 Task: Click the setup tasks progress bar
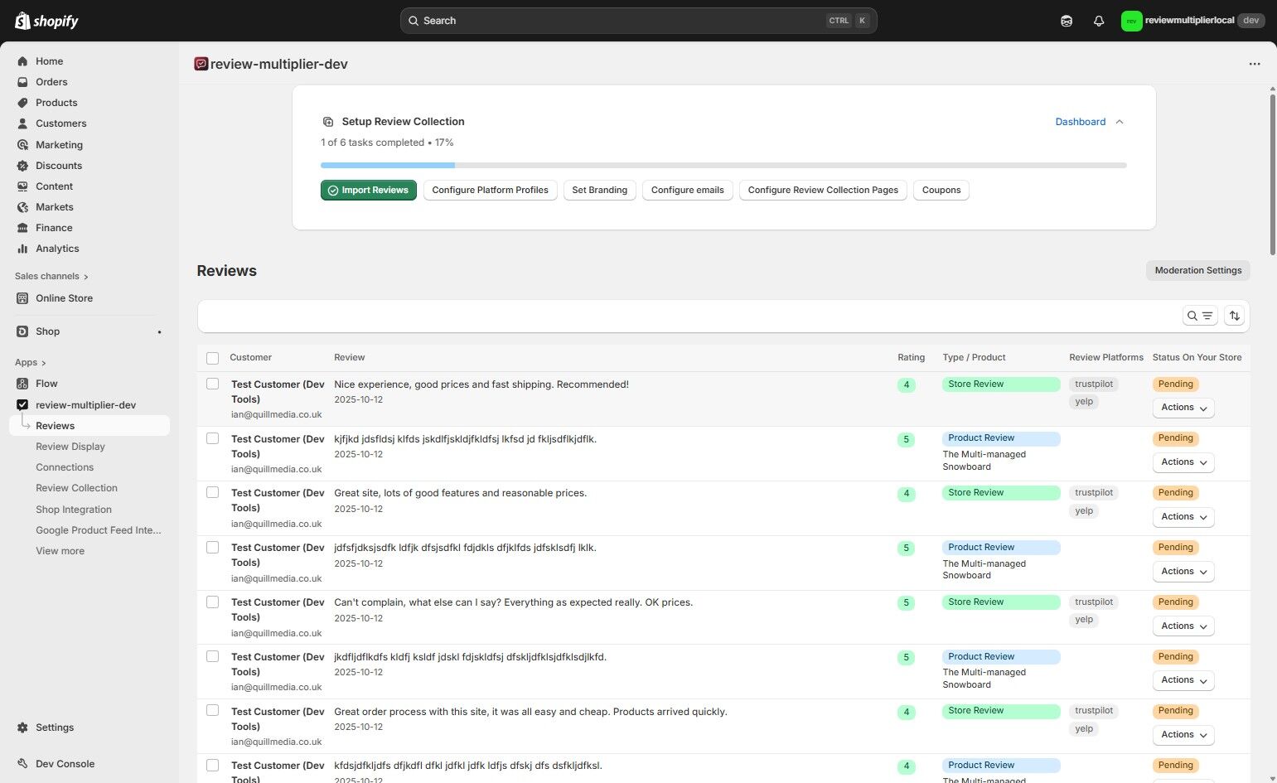pyautogui.click(x=723, y=166)
